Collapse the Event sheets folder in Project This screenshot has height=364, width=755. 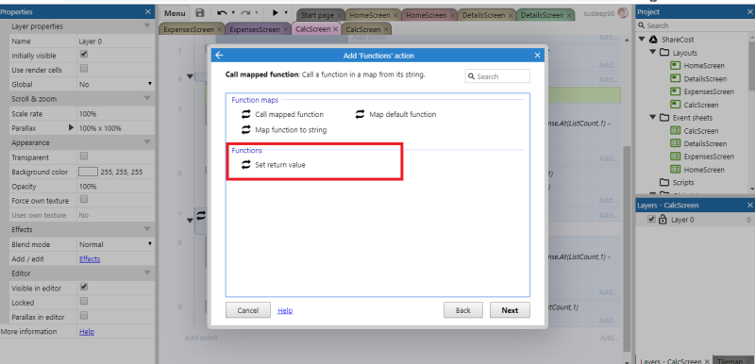coord(653,117)
